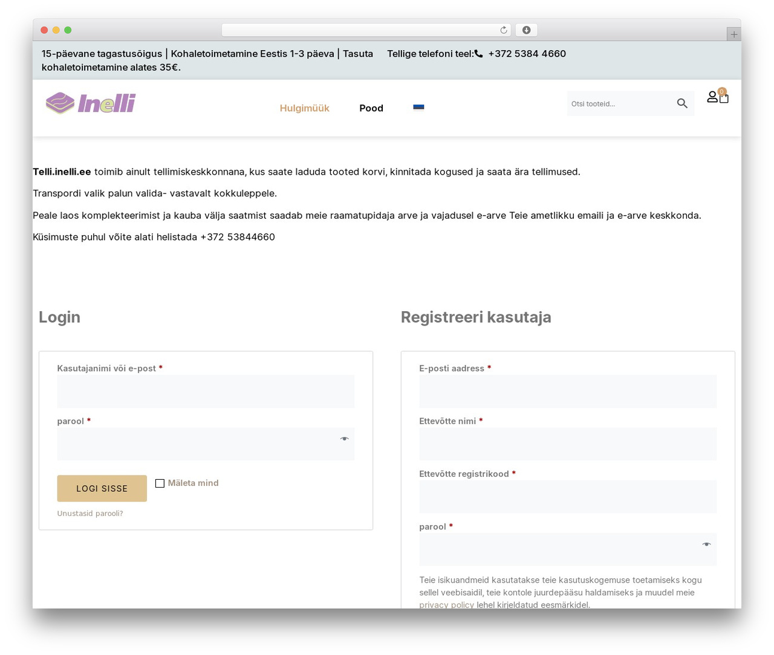The height and width of the screenshot is (655, 774).
Task: Click the Küsimuste puhul võite alati helistada line
Action: (x=154, y=237)
